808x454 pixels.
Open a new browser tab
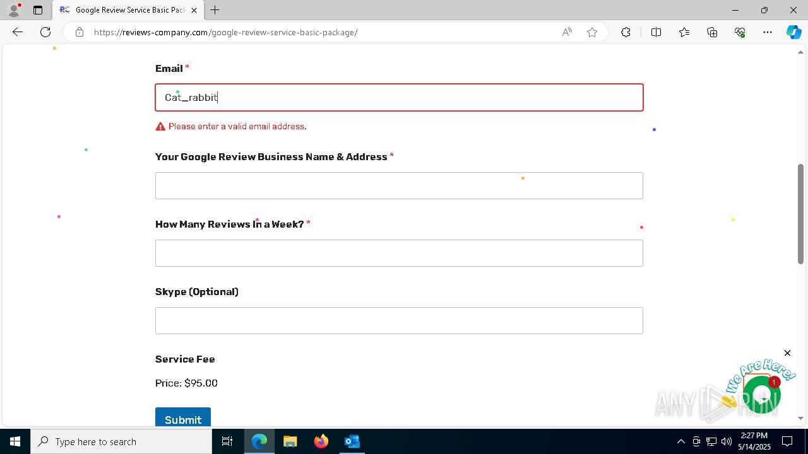pos(215,10)
